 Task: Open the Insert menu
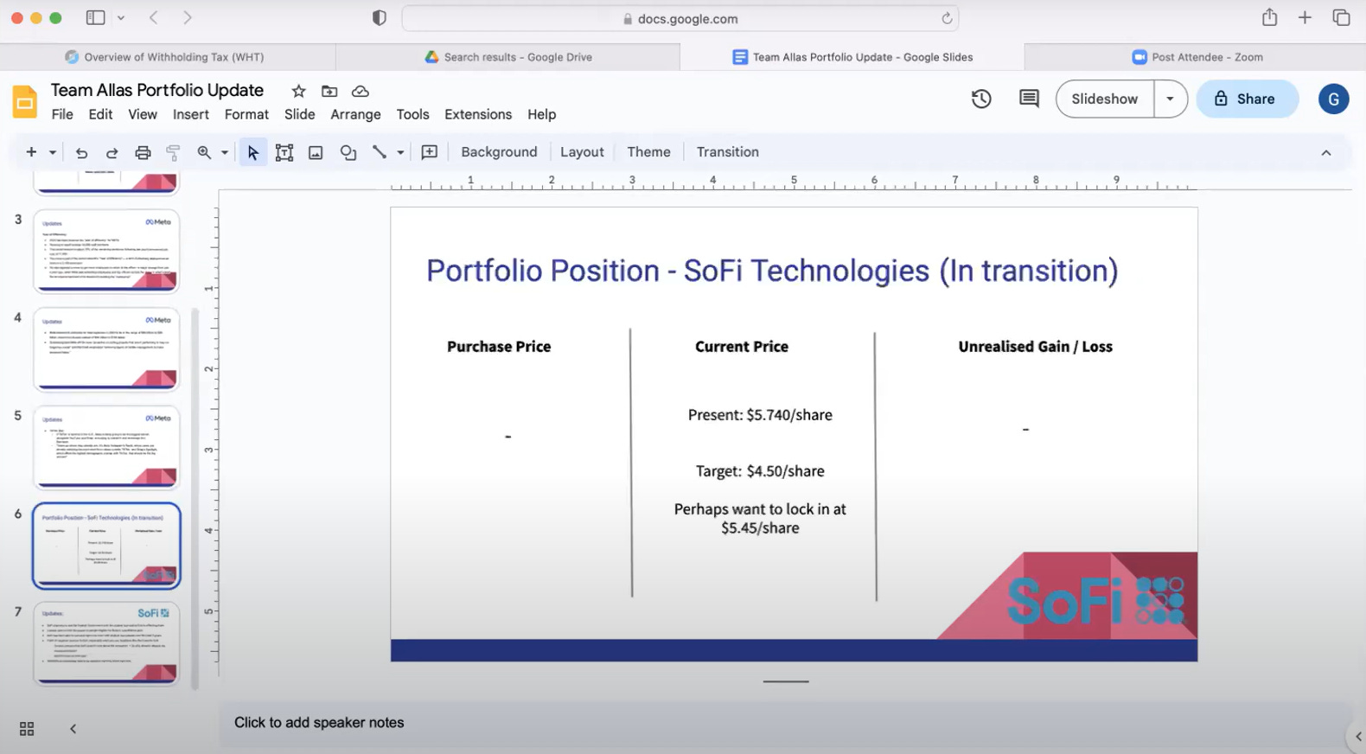point(190,114)
